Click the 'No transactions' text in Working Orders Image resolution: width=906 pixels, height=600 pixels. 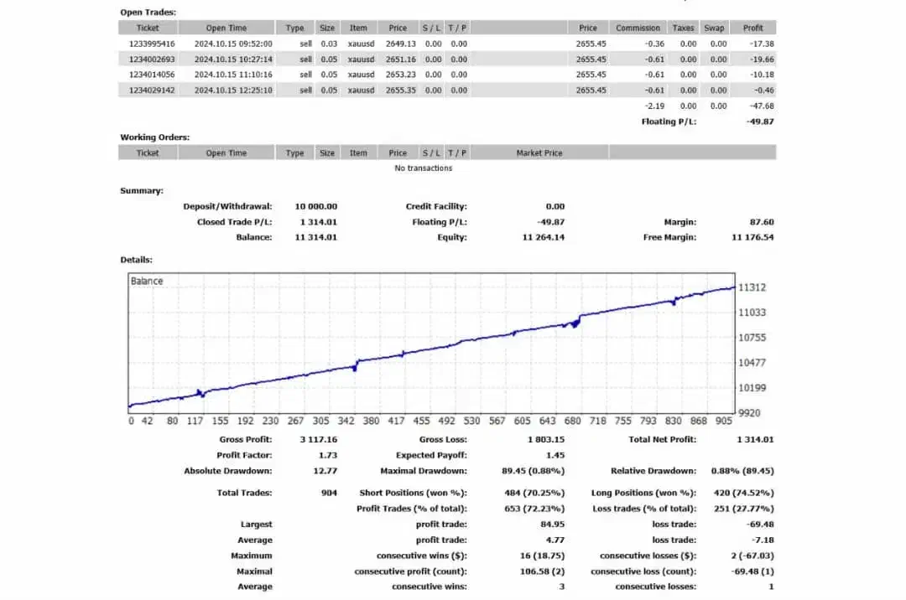423,168
